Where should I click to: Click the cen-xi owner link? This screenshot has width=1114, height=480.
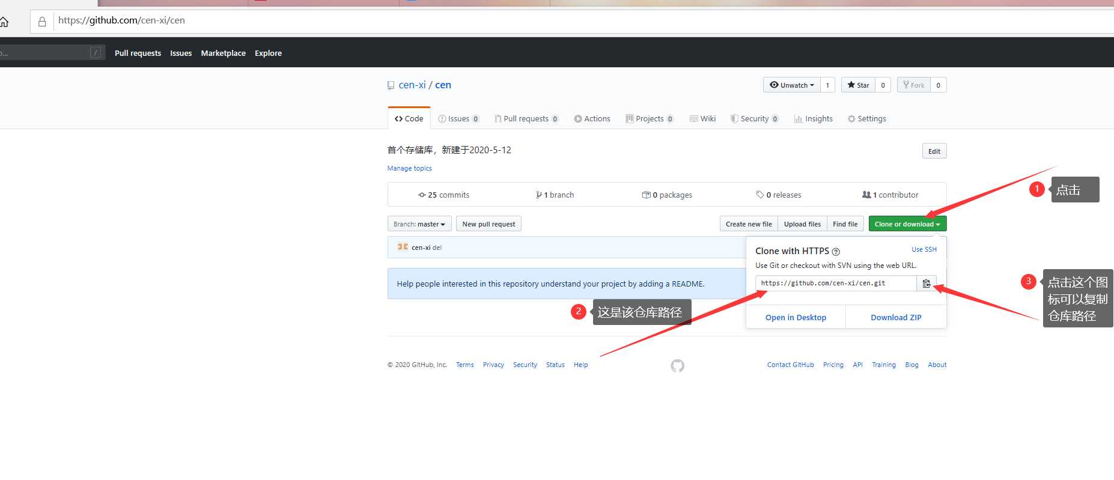point(412,85)
